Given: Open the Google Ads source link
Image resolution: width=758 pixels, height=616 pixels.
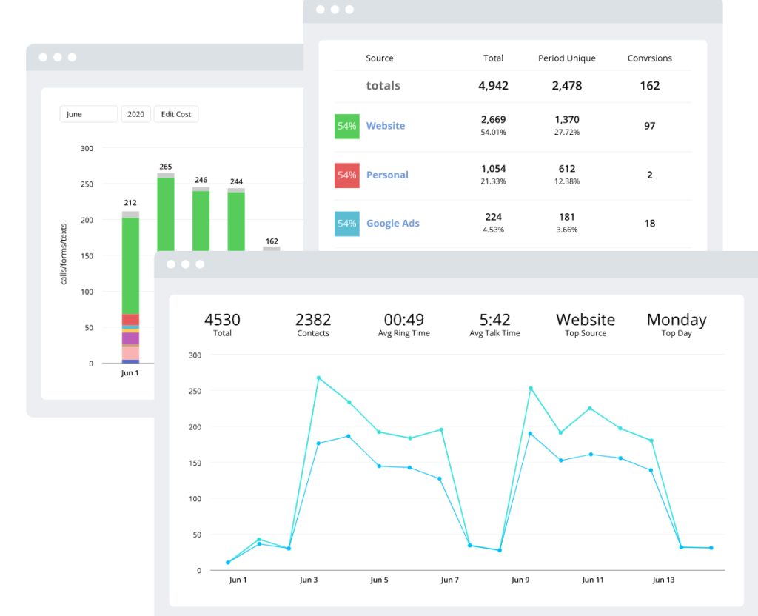Looking at the screenshot, I should pos(392,223).
